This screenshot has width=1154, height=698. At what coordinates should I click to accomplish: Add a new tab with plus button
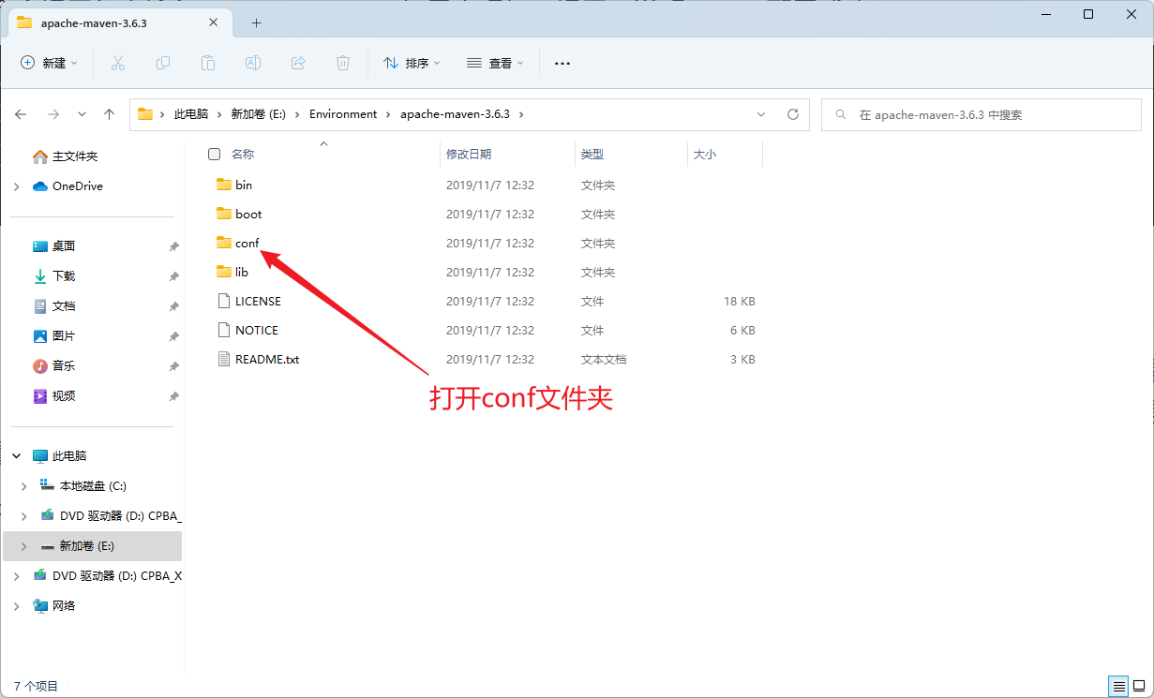click(256, 22)
